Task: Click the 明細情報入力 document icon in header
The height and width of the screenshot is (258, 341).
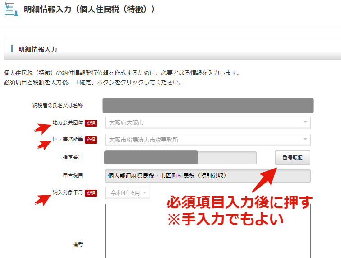Action: (11, 9)
